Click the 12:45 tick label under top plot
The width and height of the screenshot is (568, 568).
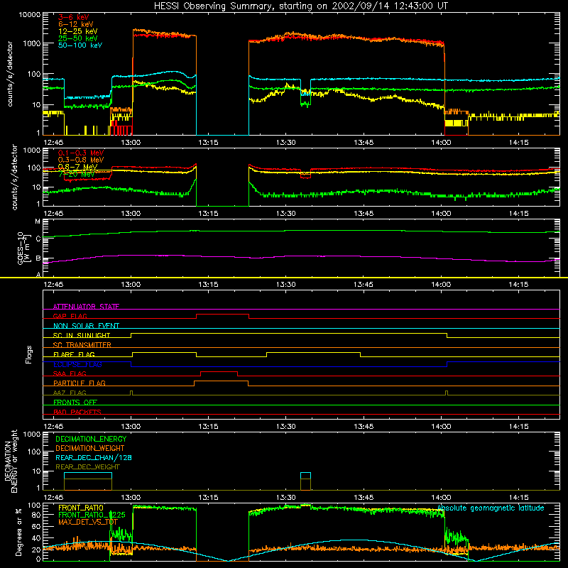point(53,143)
